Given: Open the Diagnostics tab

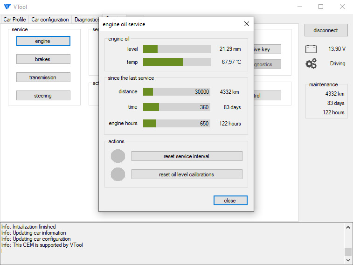Looking at the screenshot, I should click(87, 20).
